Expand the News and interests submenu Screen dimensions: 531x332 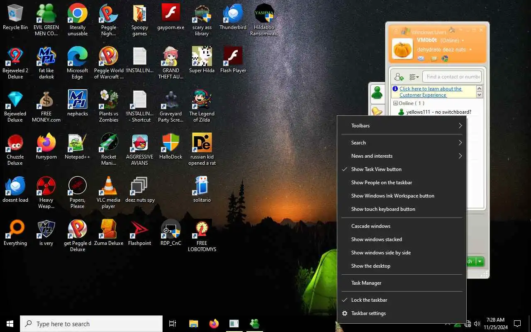(402, 156)
